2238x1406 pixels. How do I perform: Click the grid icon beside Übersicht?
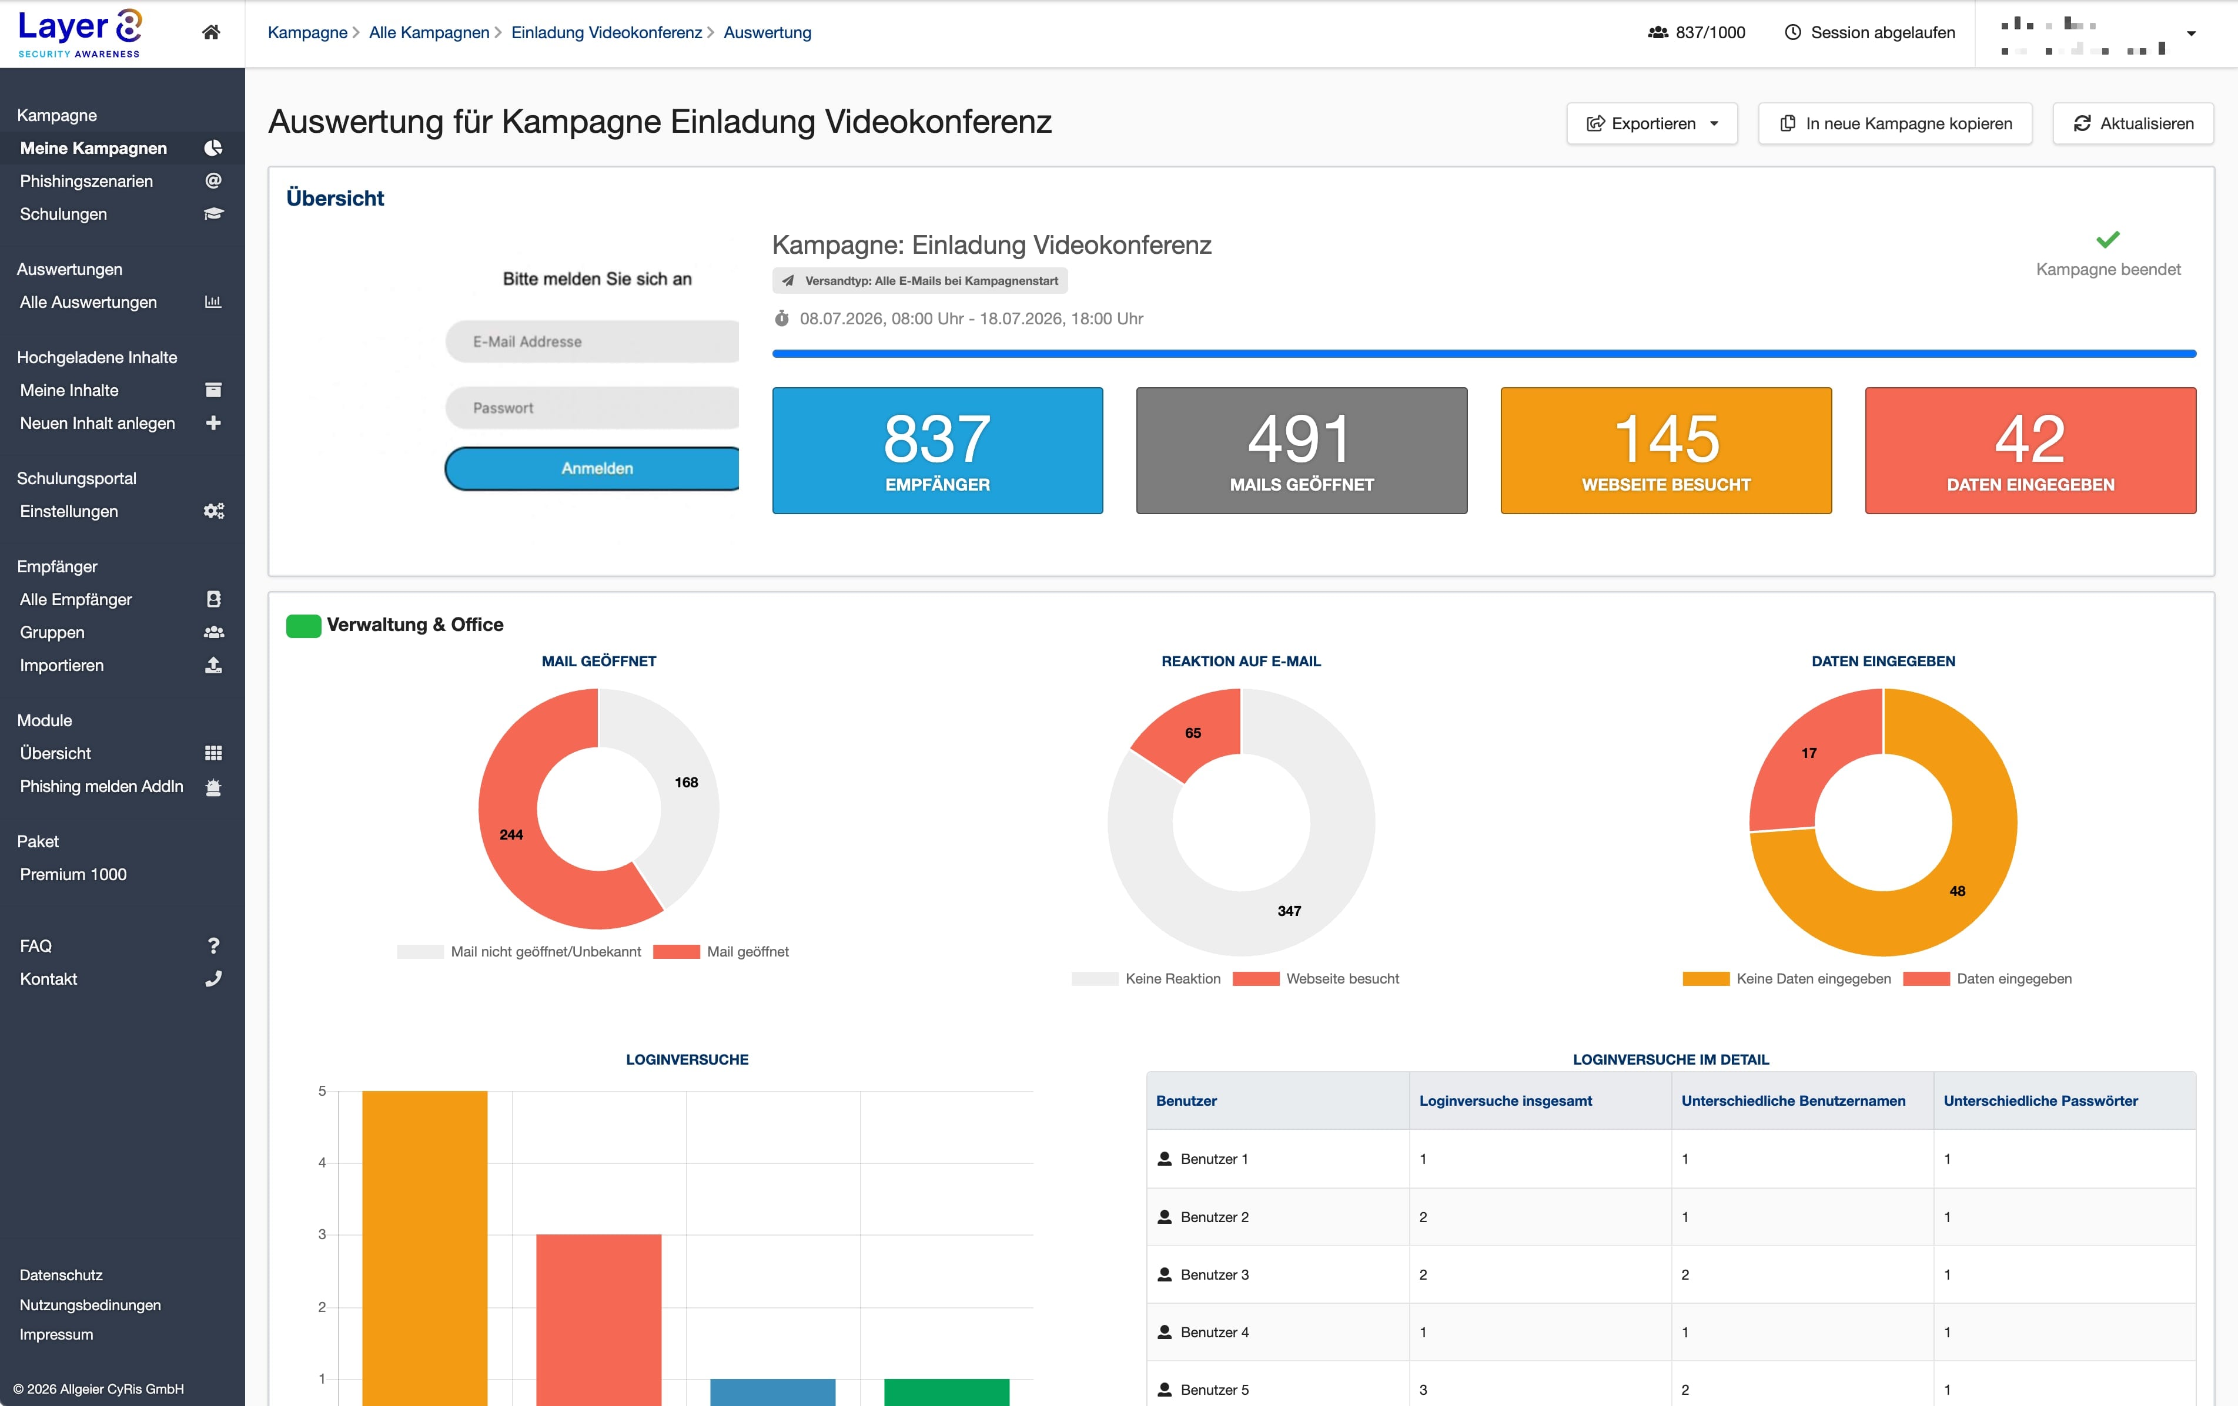click(213, 753)
